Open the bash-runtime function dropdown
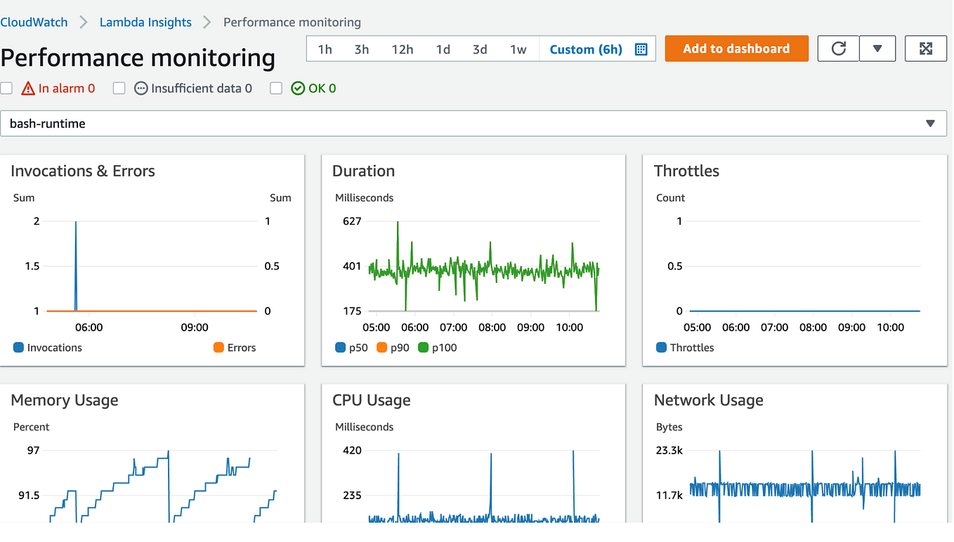The height and width of the screenshot is (542, 954). point(936,124)
